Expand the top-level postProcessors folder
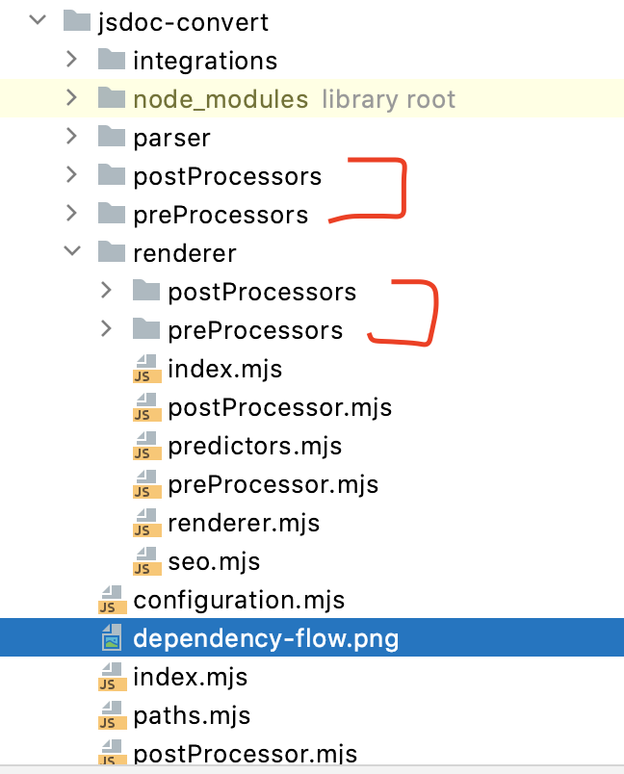The width and height of the screenshot is (624, 774). 71,175
